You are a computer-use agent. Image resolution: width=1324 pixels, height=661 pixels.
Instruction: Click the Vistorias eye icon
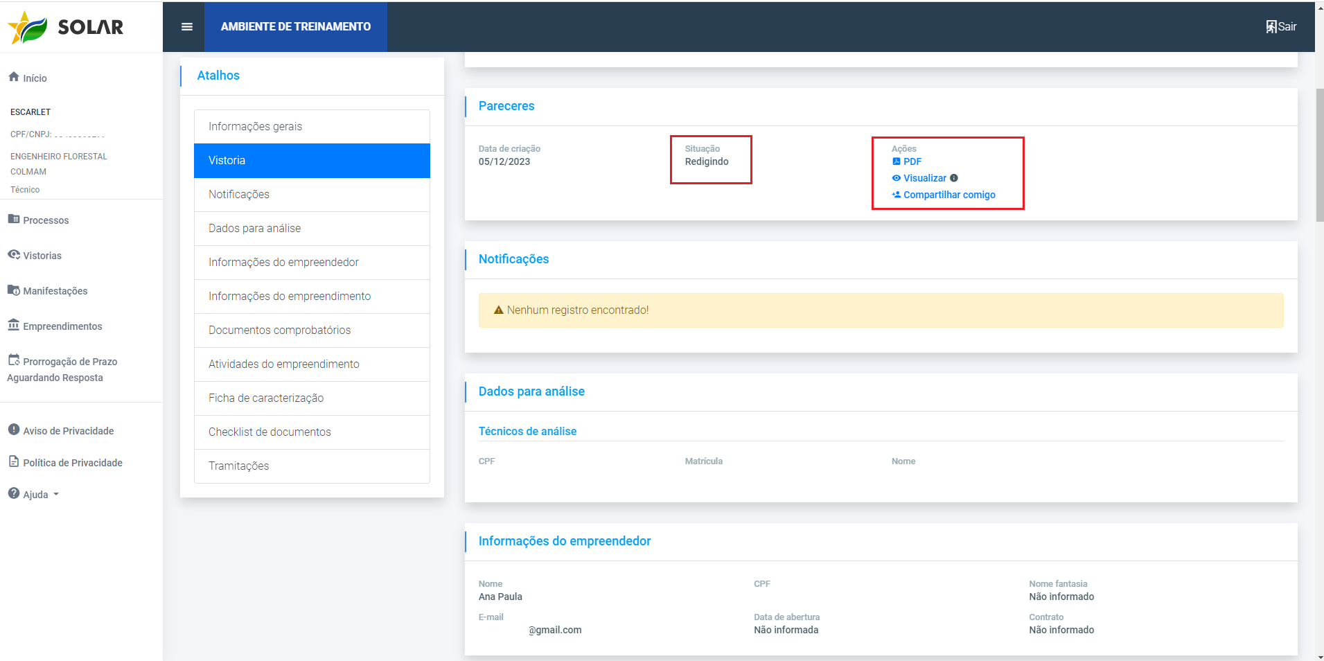14,254
